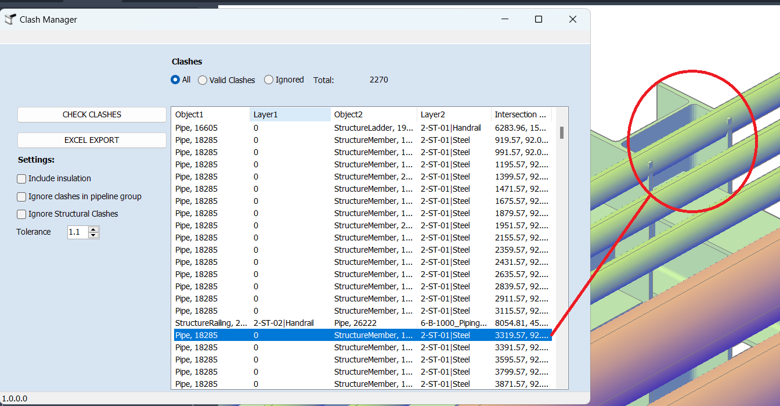This screenshot has width=780, height=406.
Task: Click the Intersection column header
Action: click(x=520, y=114)
